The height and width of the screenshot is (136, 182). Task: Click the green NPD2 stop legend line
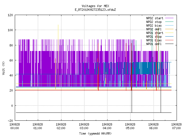pos(169,22)
